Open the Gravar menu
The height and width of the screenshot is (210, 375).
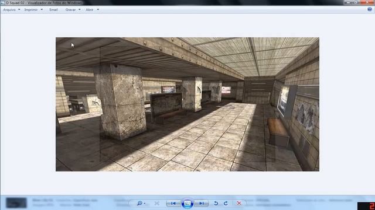[x=70, y=10]
